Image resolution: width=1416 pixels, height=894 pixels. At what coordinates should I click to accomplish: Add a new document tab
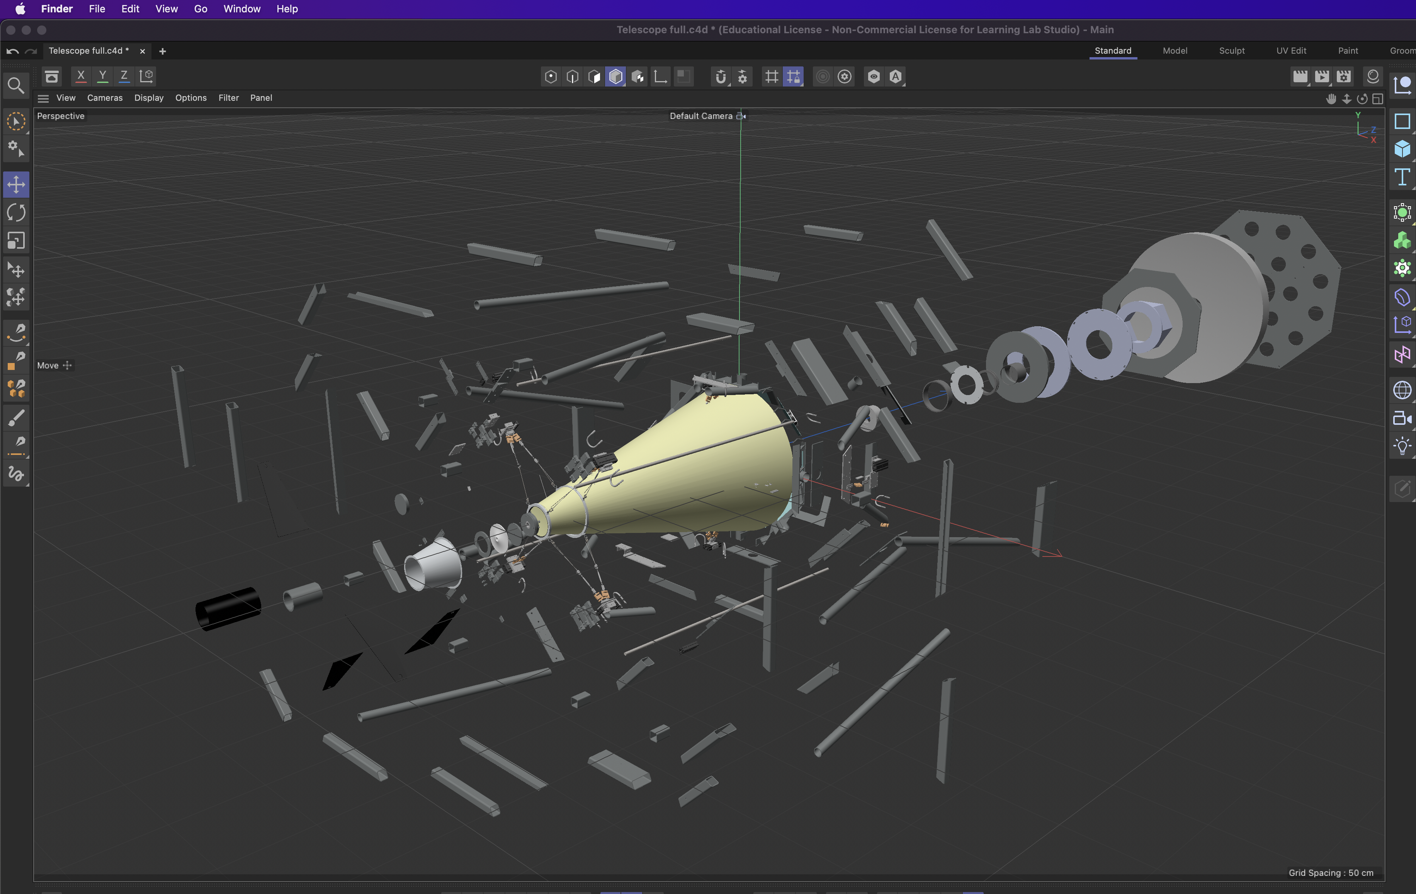coord(162,51)
